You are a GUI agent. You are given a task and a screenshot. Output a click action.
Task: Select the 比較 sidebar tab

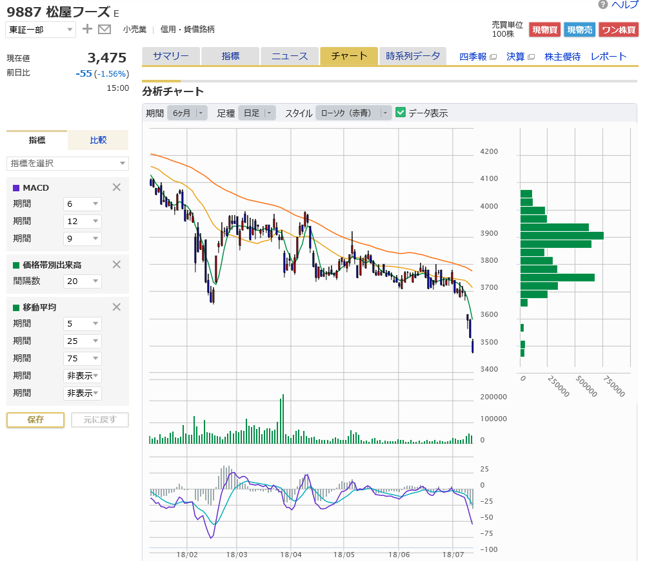pos(98,140)
